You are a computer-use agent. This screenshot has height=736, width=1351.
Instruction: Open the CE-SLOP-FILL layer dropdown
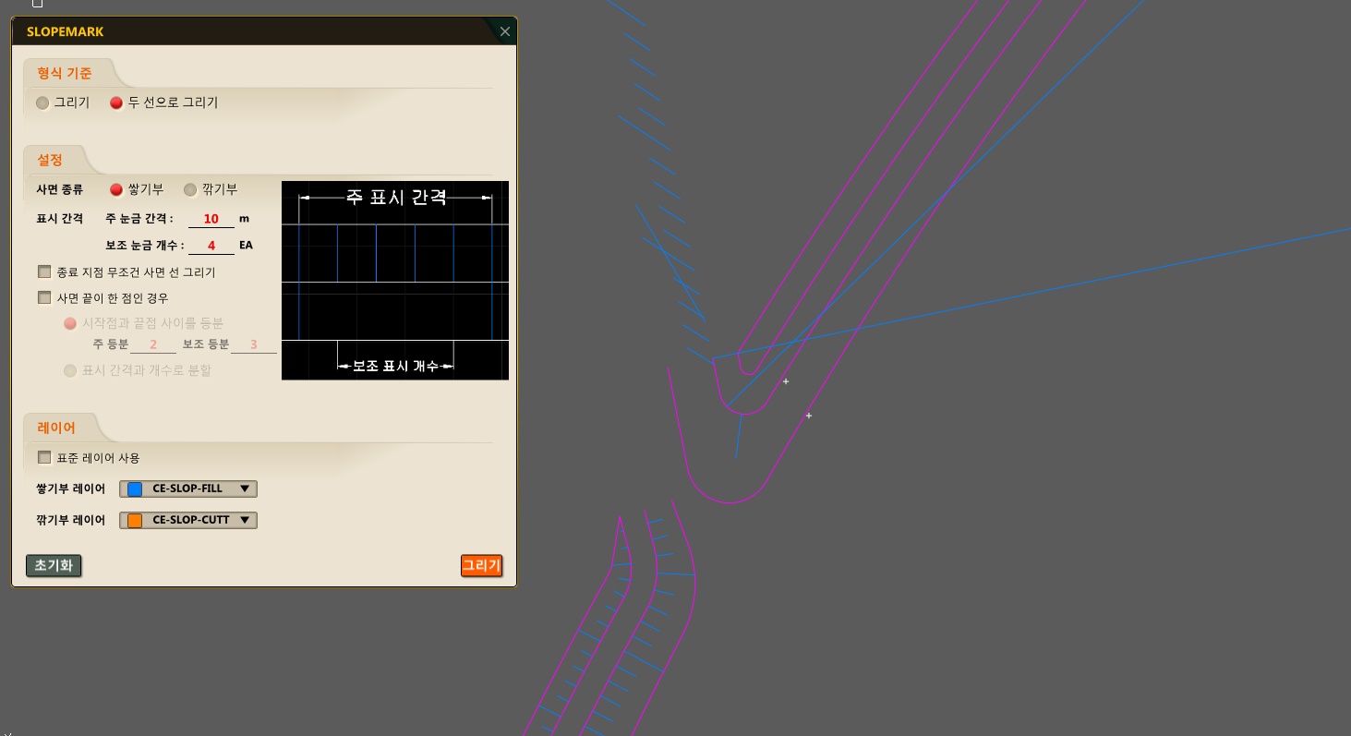pos(188,489)
